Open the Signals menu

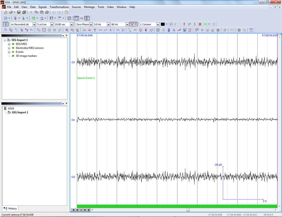coord(42,7)
